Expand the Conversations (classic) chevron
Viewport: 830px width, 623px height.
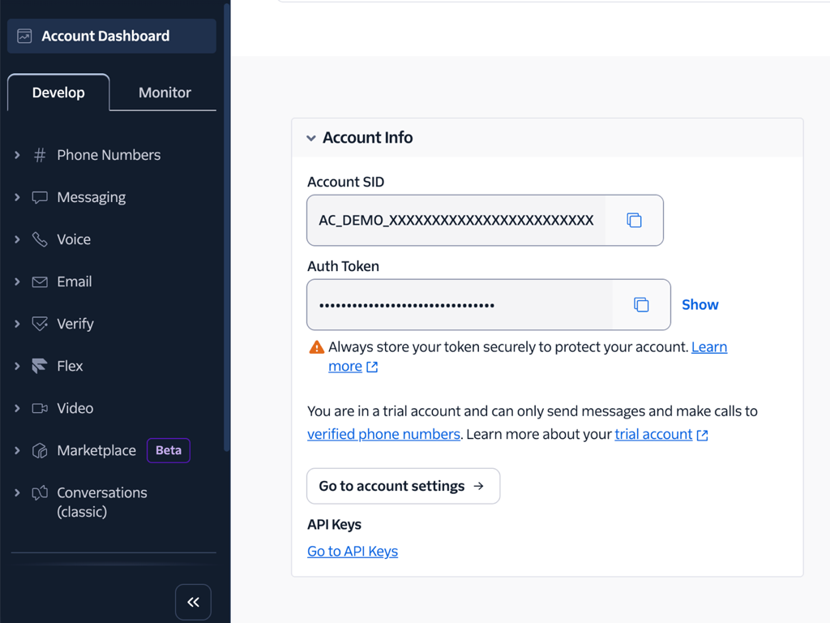17,492
